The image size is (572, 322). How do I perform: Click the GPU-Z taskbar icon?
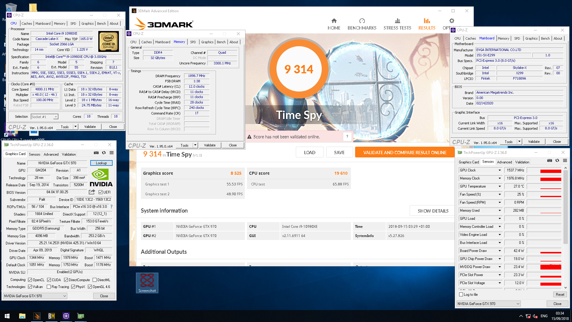click(80, 316)
